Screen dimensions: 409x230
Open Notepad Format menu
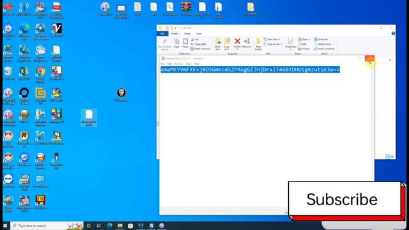179,64
